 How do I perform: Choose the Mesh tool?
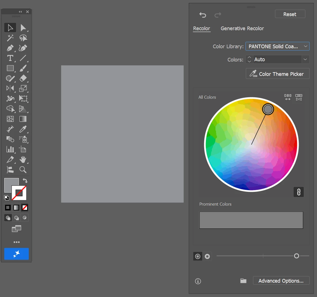point(10,119)
